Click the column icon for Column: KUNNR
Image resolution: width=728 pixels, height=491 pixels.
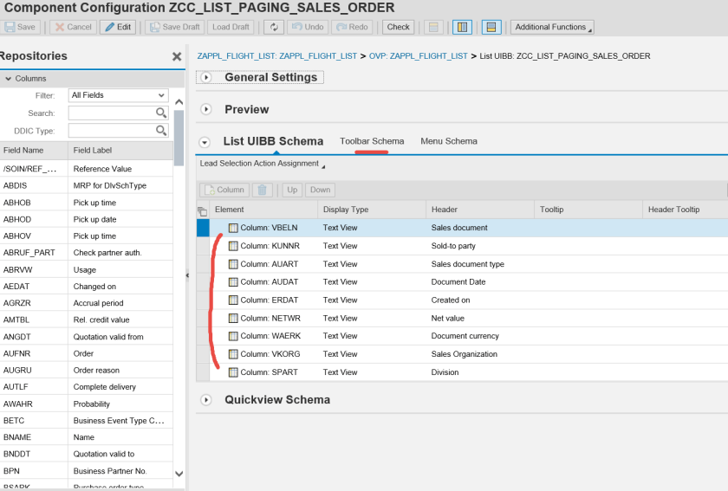(233, 246)
